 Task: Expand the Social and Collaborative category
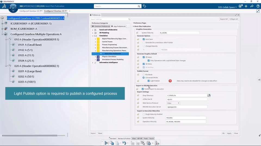pyautogui.click(x=93, y=30)
